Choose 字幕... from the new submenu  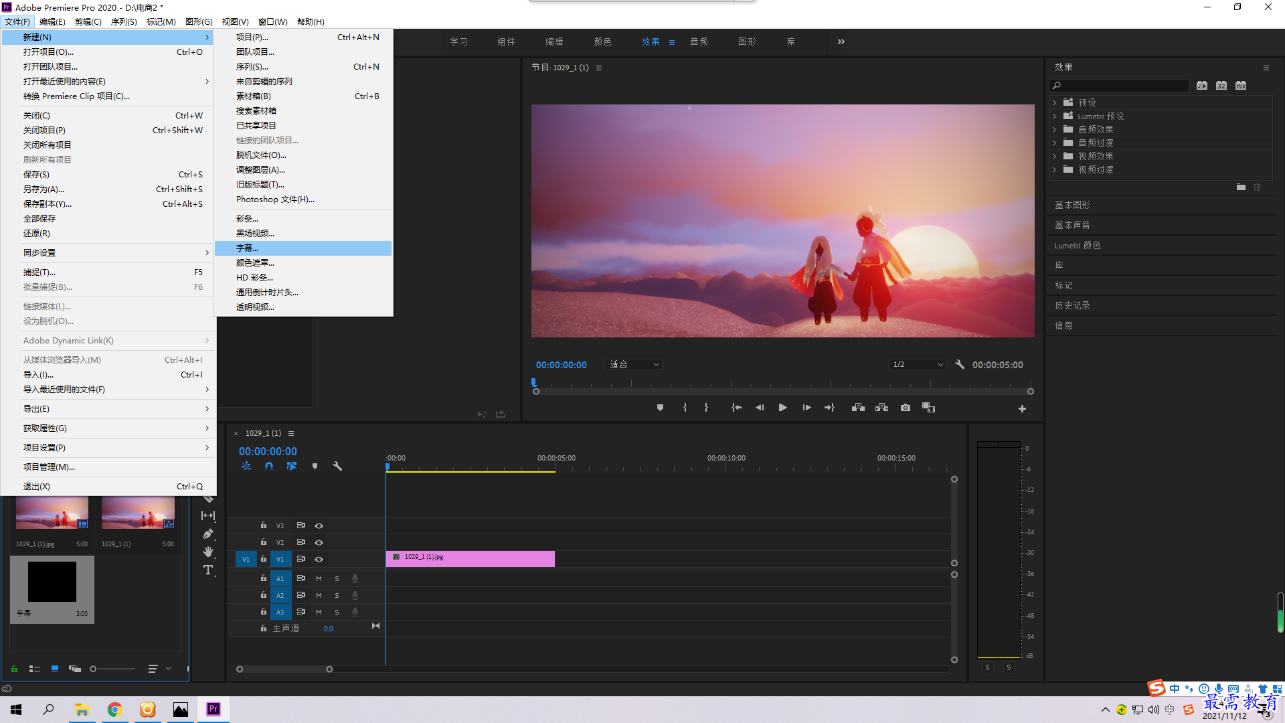(x=303, y=248)
